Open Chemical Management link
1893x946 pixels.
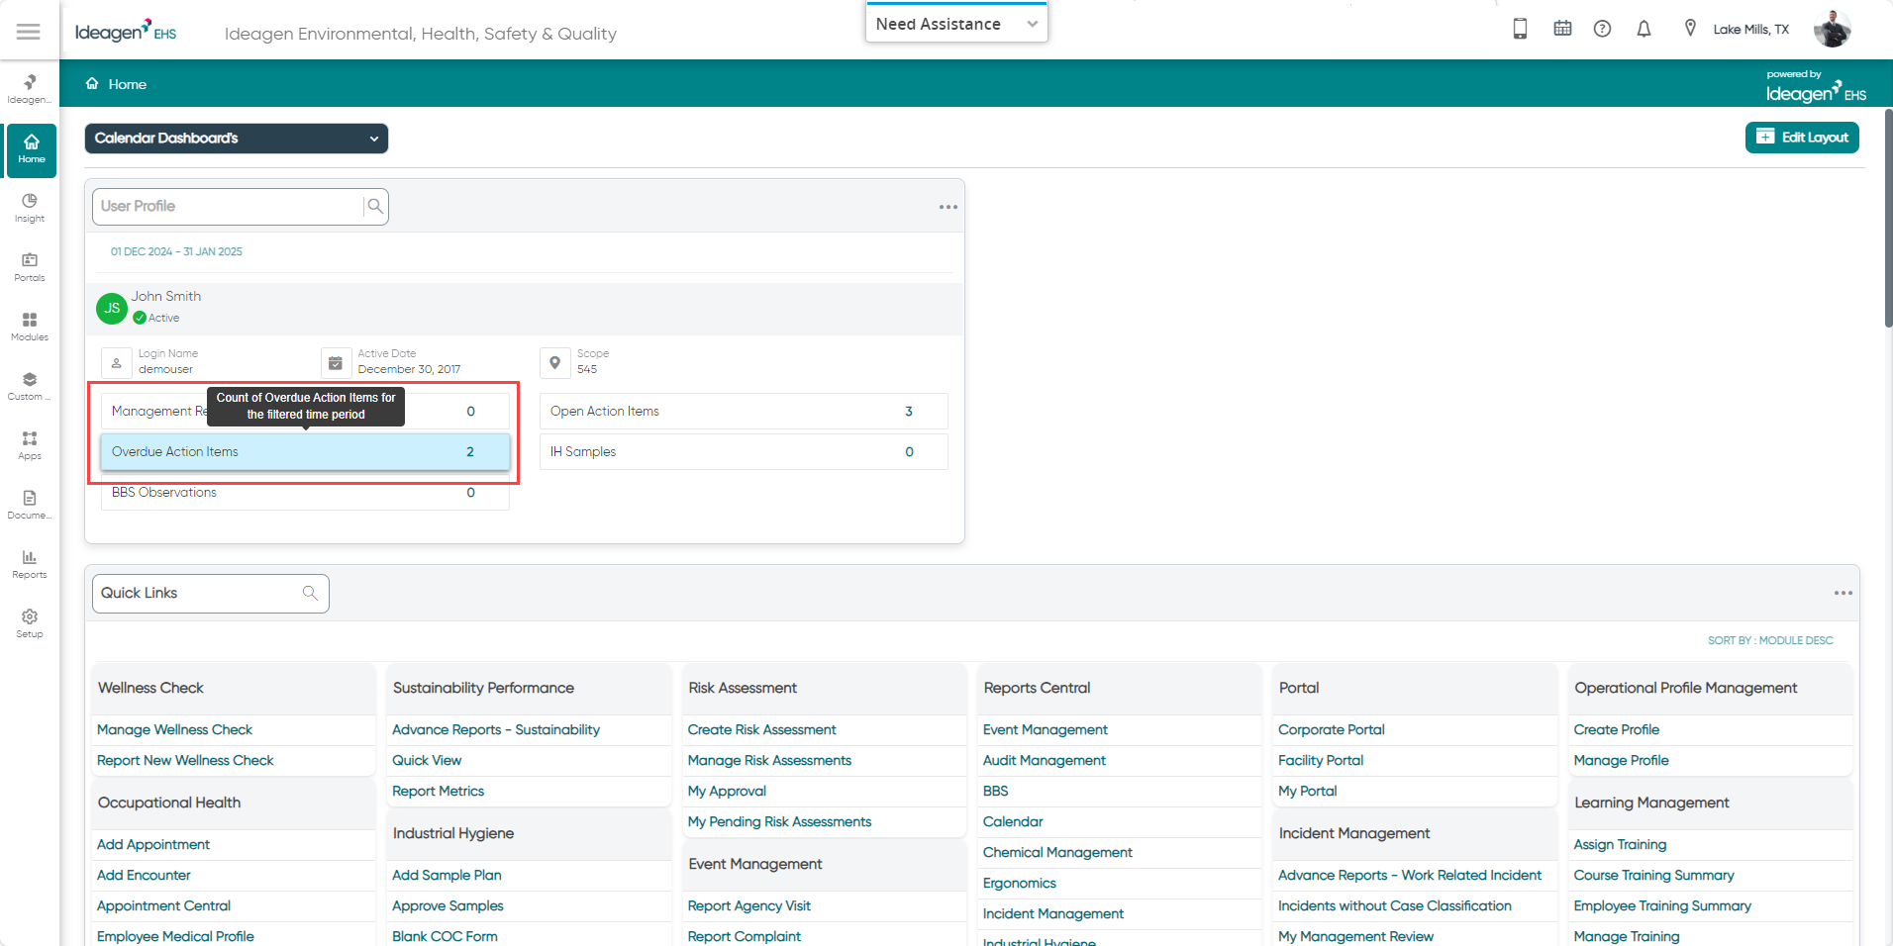(x=1057, y=852)
